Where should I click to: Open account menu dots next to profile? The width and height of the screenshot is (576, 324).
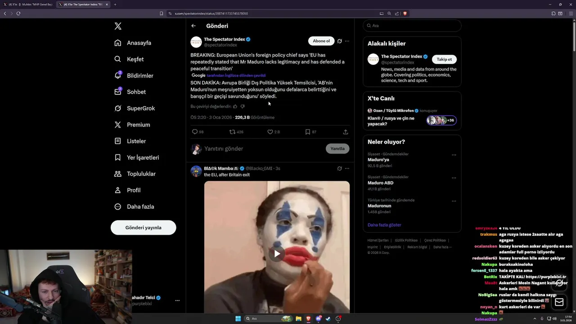(177, 301)
